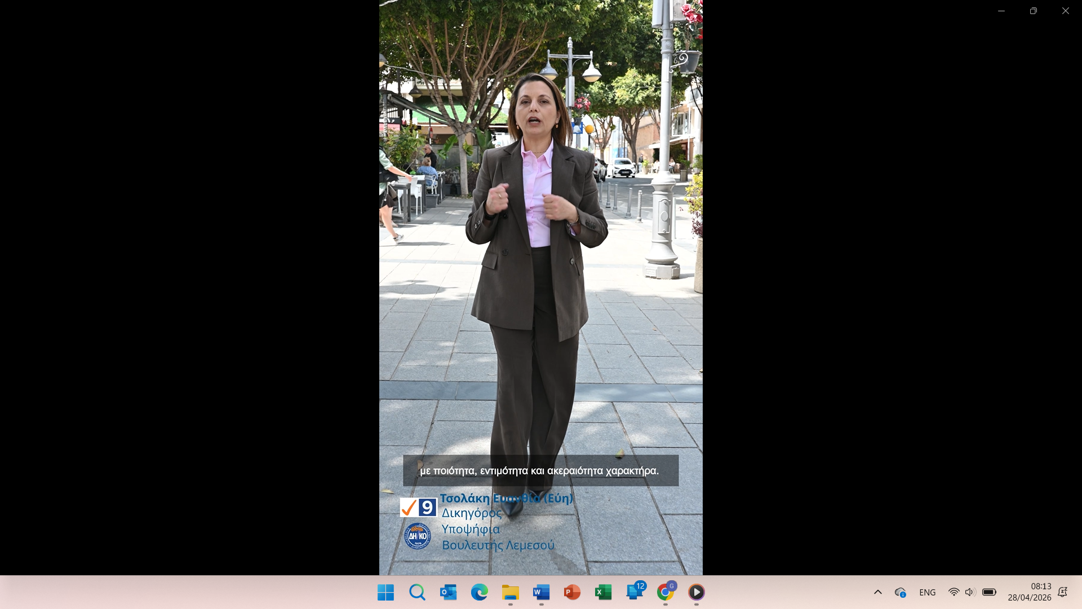Open ENG input language switcher
The image size is (1082, 609).
point(927,592)
